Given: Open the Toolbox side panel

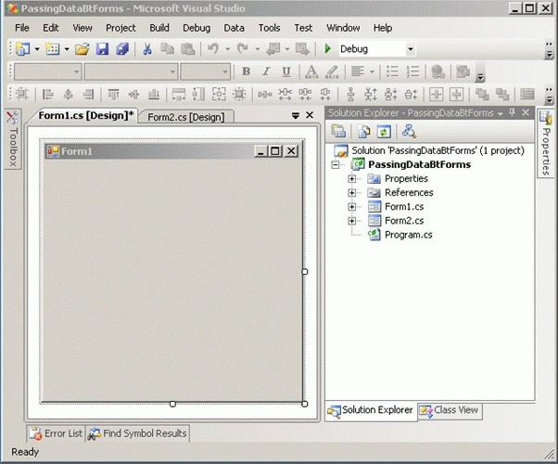Looking at the screenshot, I should click(x=13, y=139).
